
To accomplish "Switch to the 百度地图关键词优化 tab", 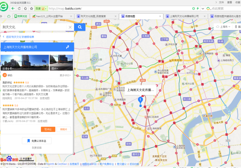I will [x=225, y=16].
